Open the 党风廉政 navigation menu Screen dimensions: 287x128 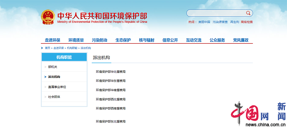pos(241,40)
